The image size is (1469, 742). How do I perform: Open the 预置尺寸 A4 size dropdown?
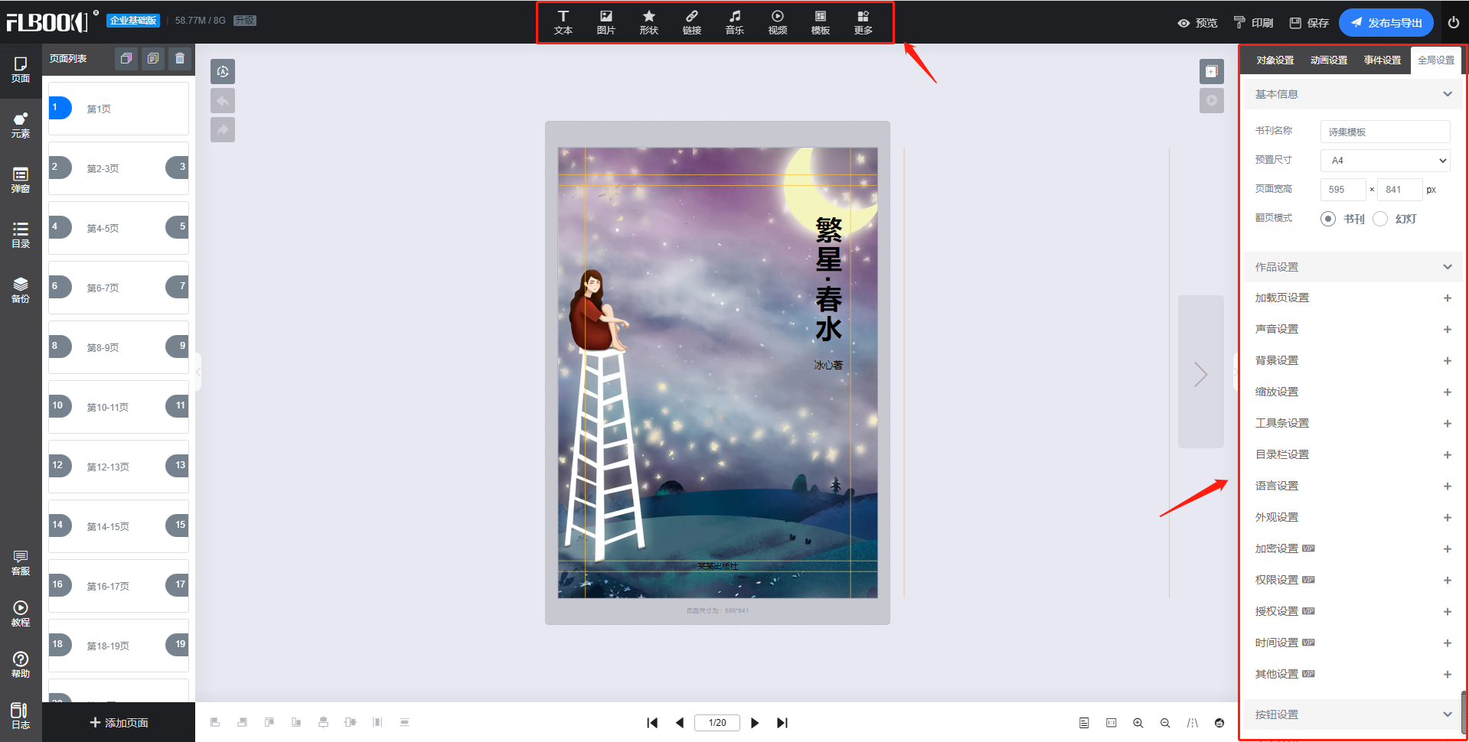pos(1386,161)
